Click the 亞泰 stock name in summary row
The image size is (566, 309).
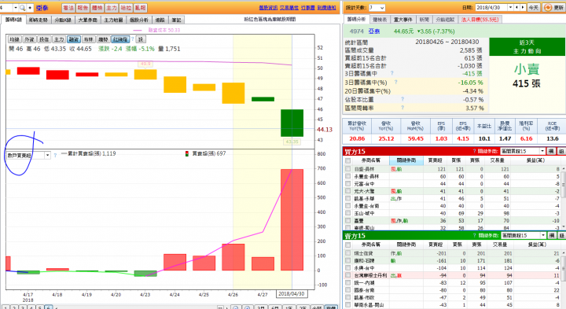tap(374, 31)
